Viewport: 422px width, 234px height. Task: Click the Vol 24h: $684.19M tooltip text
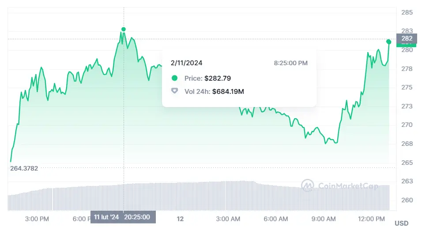[x=214, y=91]
